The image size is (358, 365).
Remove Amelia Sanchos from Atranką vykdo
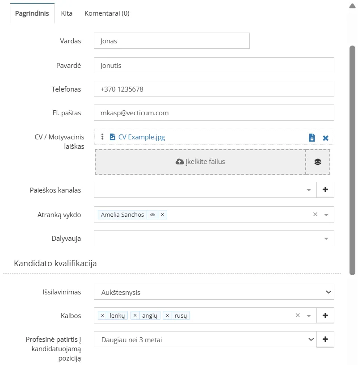(163, 215)
